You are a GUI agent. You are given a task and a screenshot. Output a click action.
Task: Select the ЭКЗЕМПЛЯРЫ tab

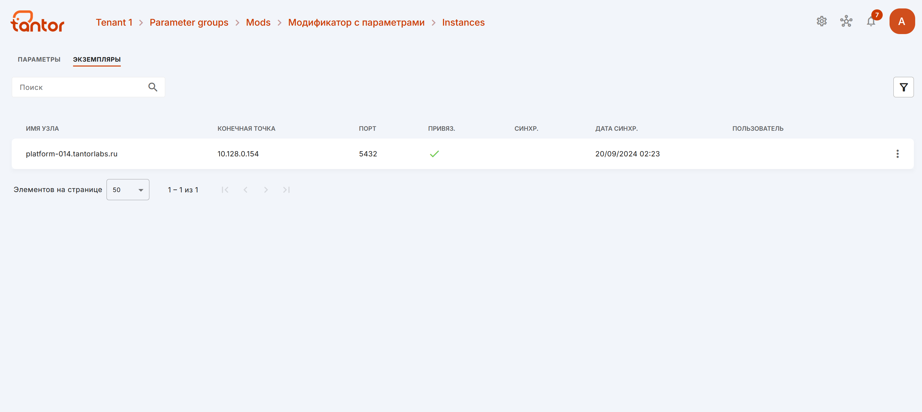97,59
